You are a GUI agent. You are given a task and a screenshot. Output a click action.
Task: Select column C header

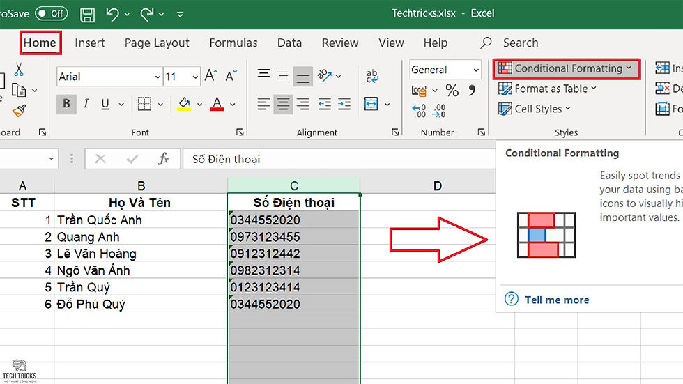pos(294,186)
